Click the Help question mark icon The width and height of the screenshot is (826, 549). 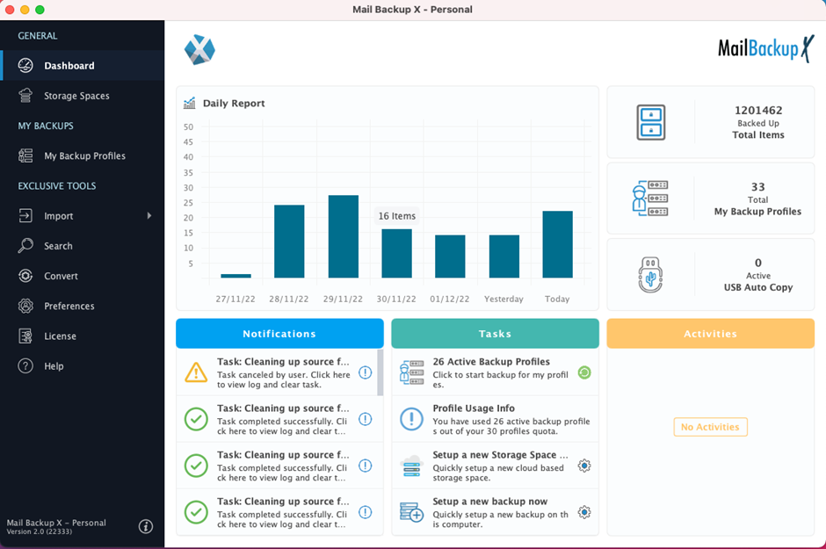[x=25, y=365]
